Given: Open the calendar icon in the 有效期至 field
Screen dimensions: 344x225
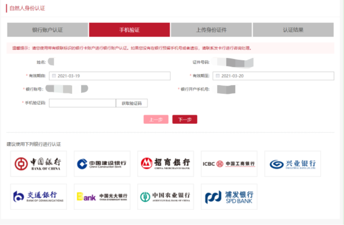Looking at the screenshot, I should (218, 76).
